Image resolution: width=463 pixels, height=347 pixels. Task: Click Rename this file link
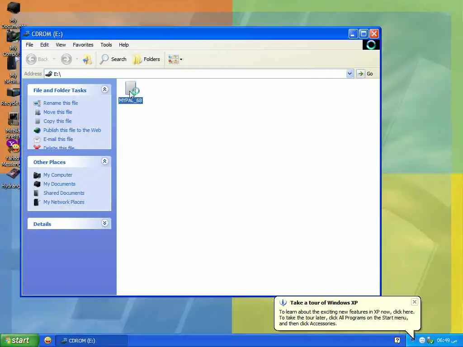point(61,103)
